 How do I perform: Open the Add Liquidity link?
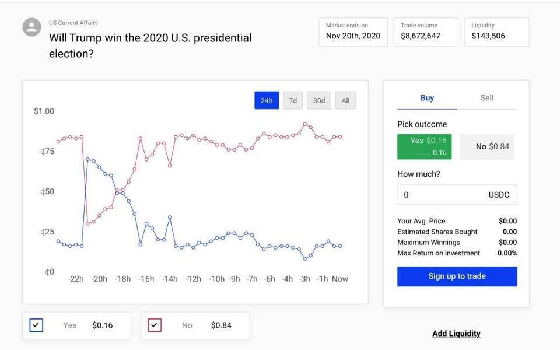point(456,334)
